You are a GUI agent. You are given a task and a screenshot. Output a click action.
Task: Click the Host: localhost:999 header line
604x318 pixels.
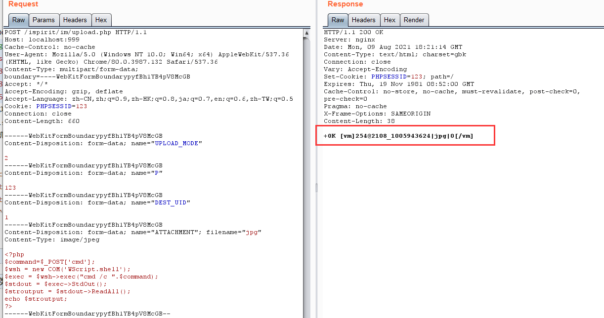42,40
